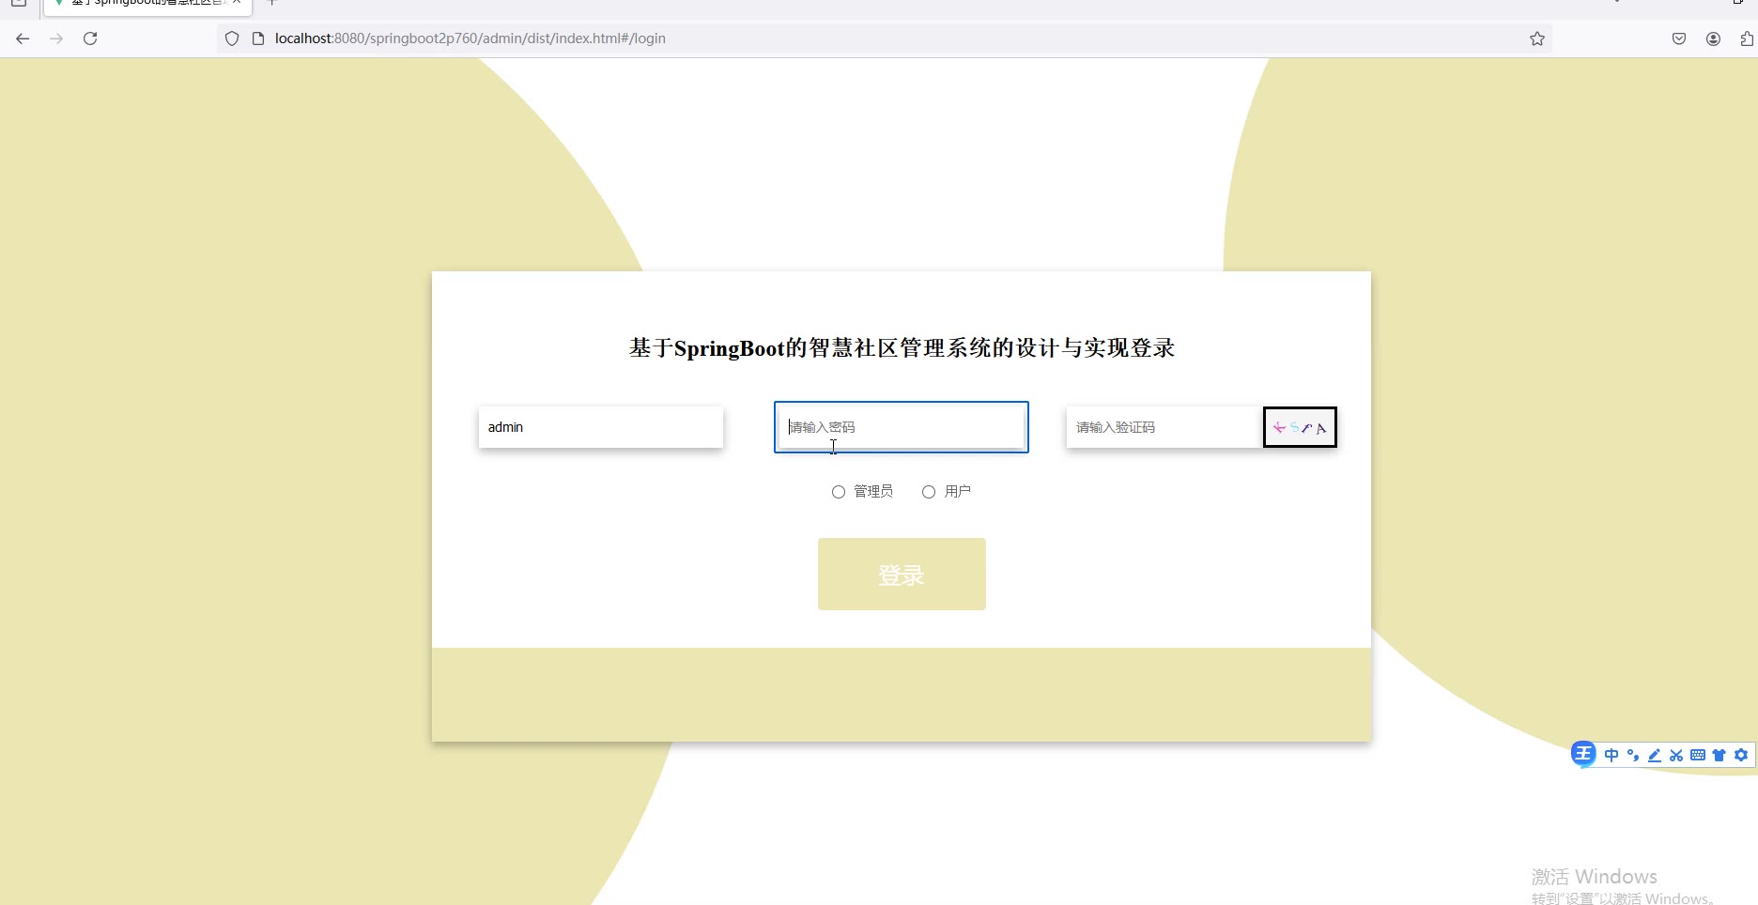This screenshot has height=905, width=1758.
Task: Select the 管理员 radio button
Action: click(x=839, y=492)
